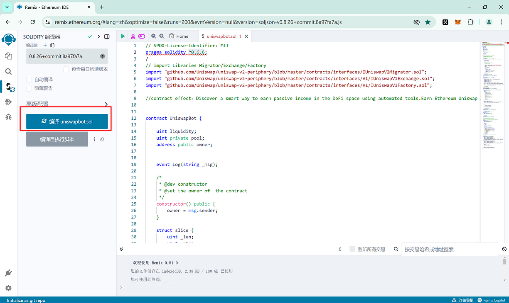
Task: Focus the transaction hash search field
Action: pos(450,249)
